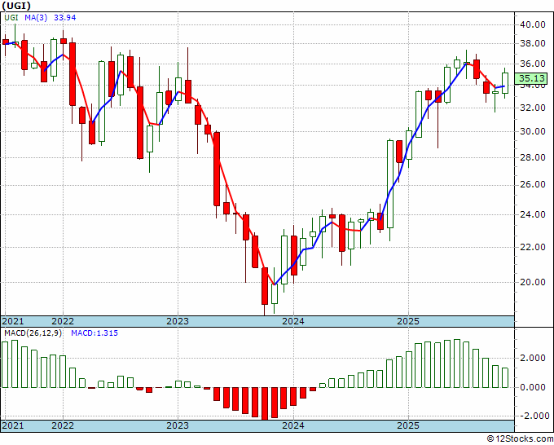Click 2025 on the MACD timeline
This screenshot has width=554, height=445.
[408, 425]
